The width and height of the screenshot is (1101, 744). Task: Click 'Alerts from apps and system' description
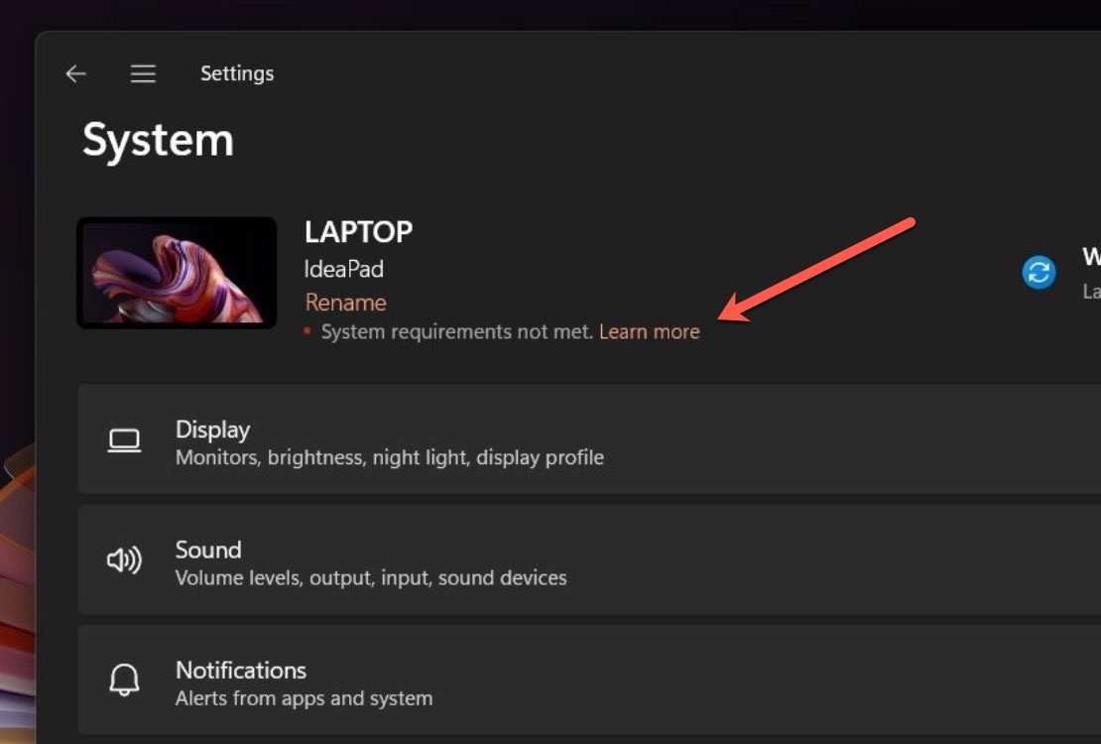(304, 697)
